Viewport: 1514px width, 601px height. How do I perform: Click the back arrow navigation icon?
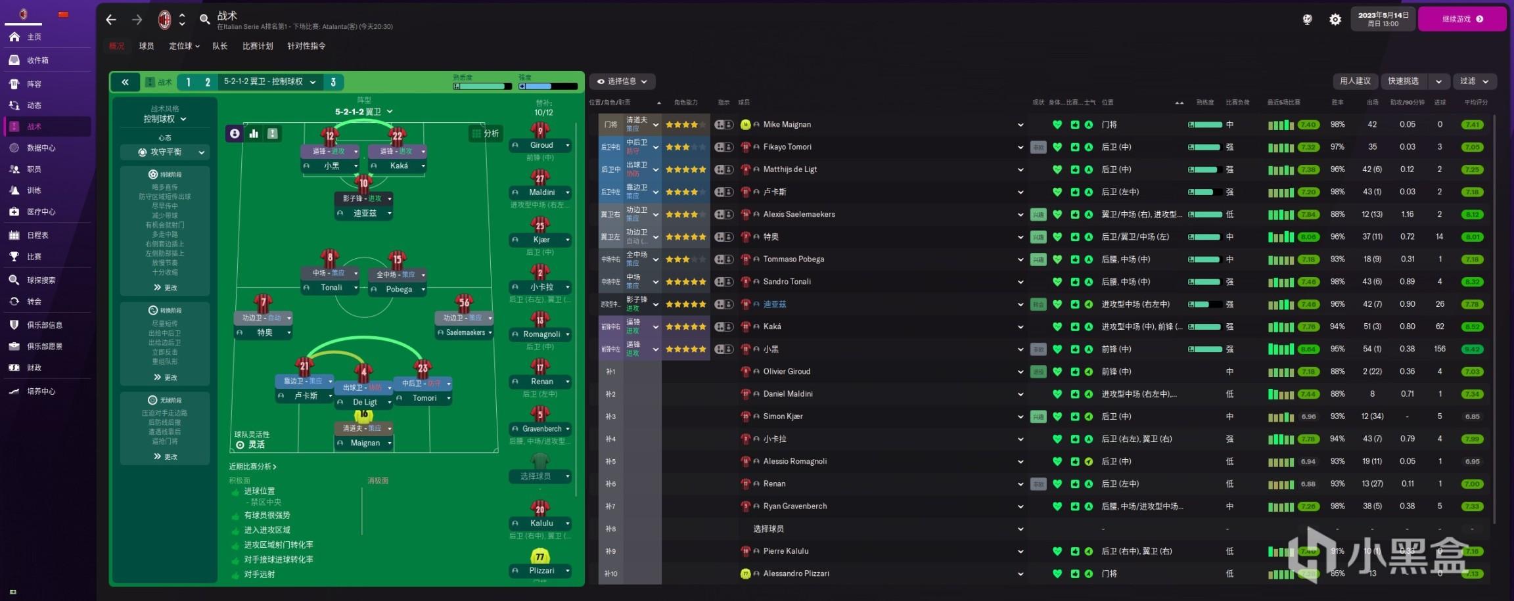[x=111, y=20]
